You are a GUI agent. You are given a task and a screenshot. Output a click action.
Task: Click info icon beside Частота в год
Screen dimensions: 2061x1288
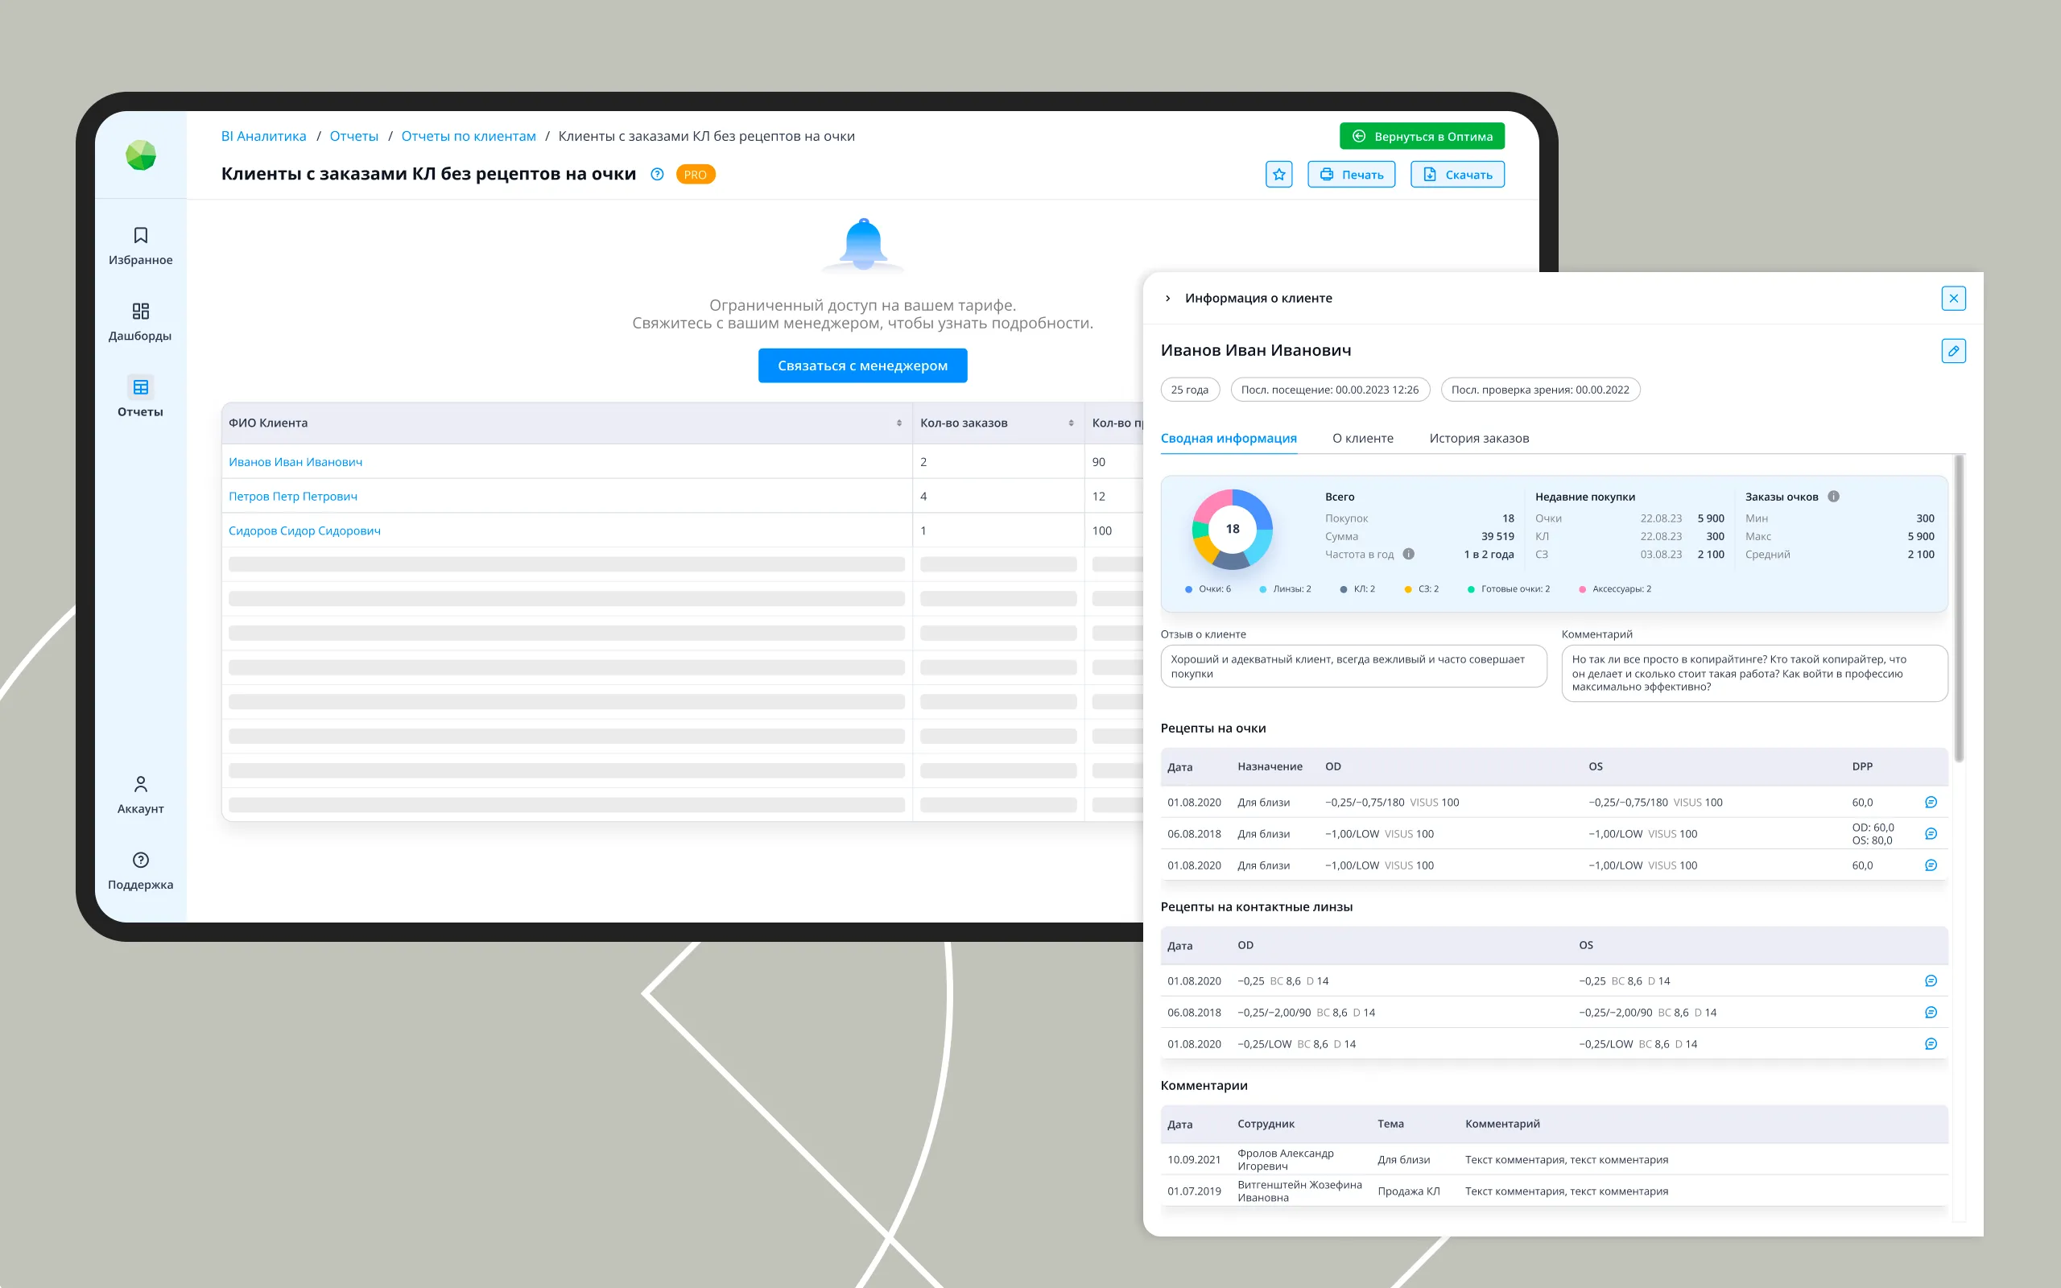pos(1409,554)
